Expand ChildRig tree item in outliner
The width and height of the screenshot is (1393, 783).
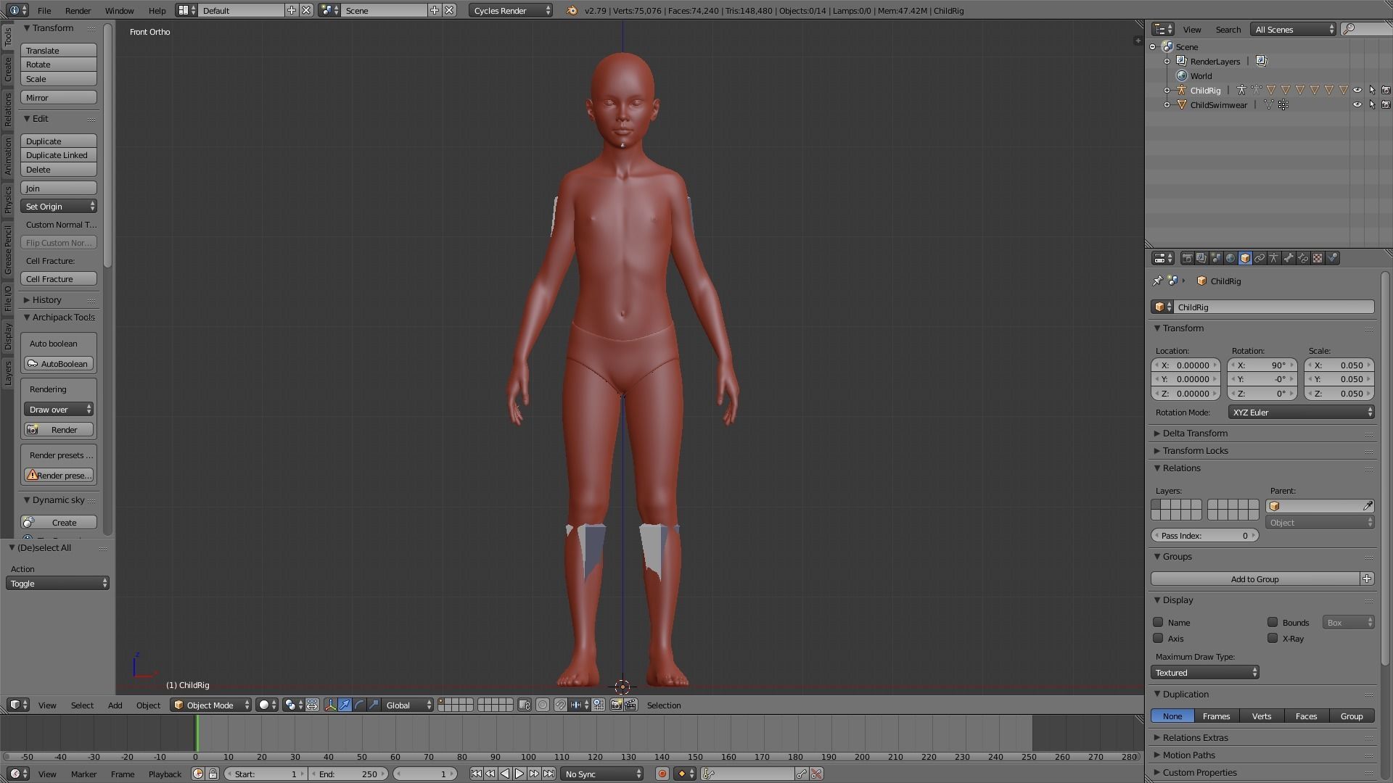pyautogui.click(x=1167, y=90)
